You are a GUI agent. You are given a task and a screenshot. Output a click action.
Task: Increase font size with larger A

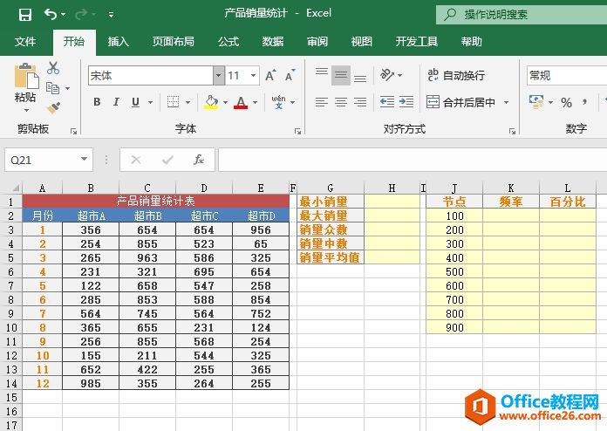(x=270, y=75)
